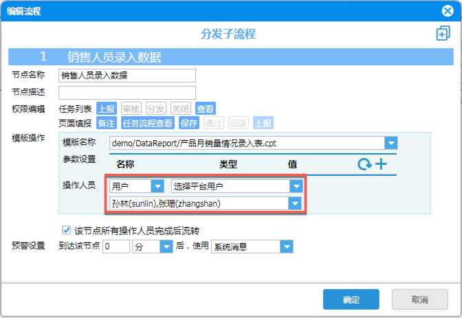Click the 节点名称 input field
The image size is (462, 318).
[127, 76]
